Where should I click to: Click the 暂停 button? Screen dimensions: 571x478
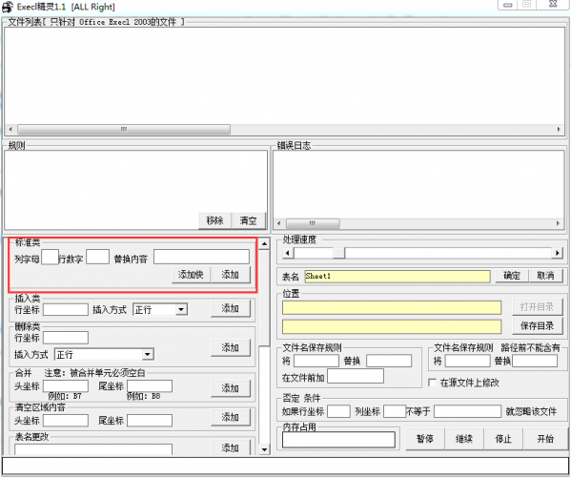pos(425,439)
